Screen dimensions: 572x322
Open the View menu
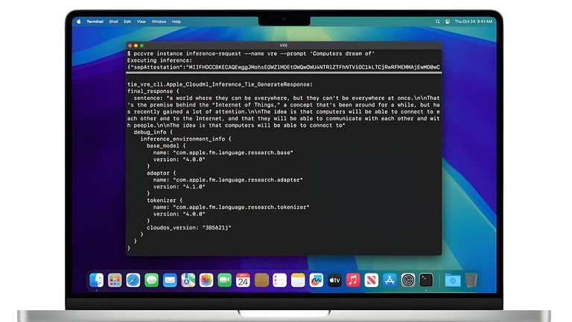pyautogui.click(x=142, y=22)
